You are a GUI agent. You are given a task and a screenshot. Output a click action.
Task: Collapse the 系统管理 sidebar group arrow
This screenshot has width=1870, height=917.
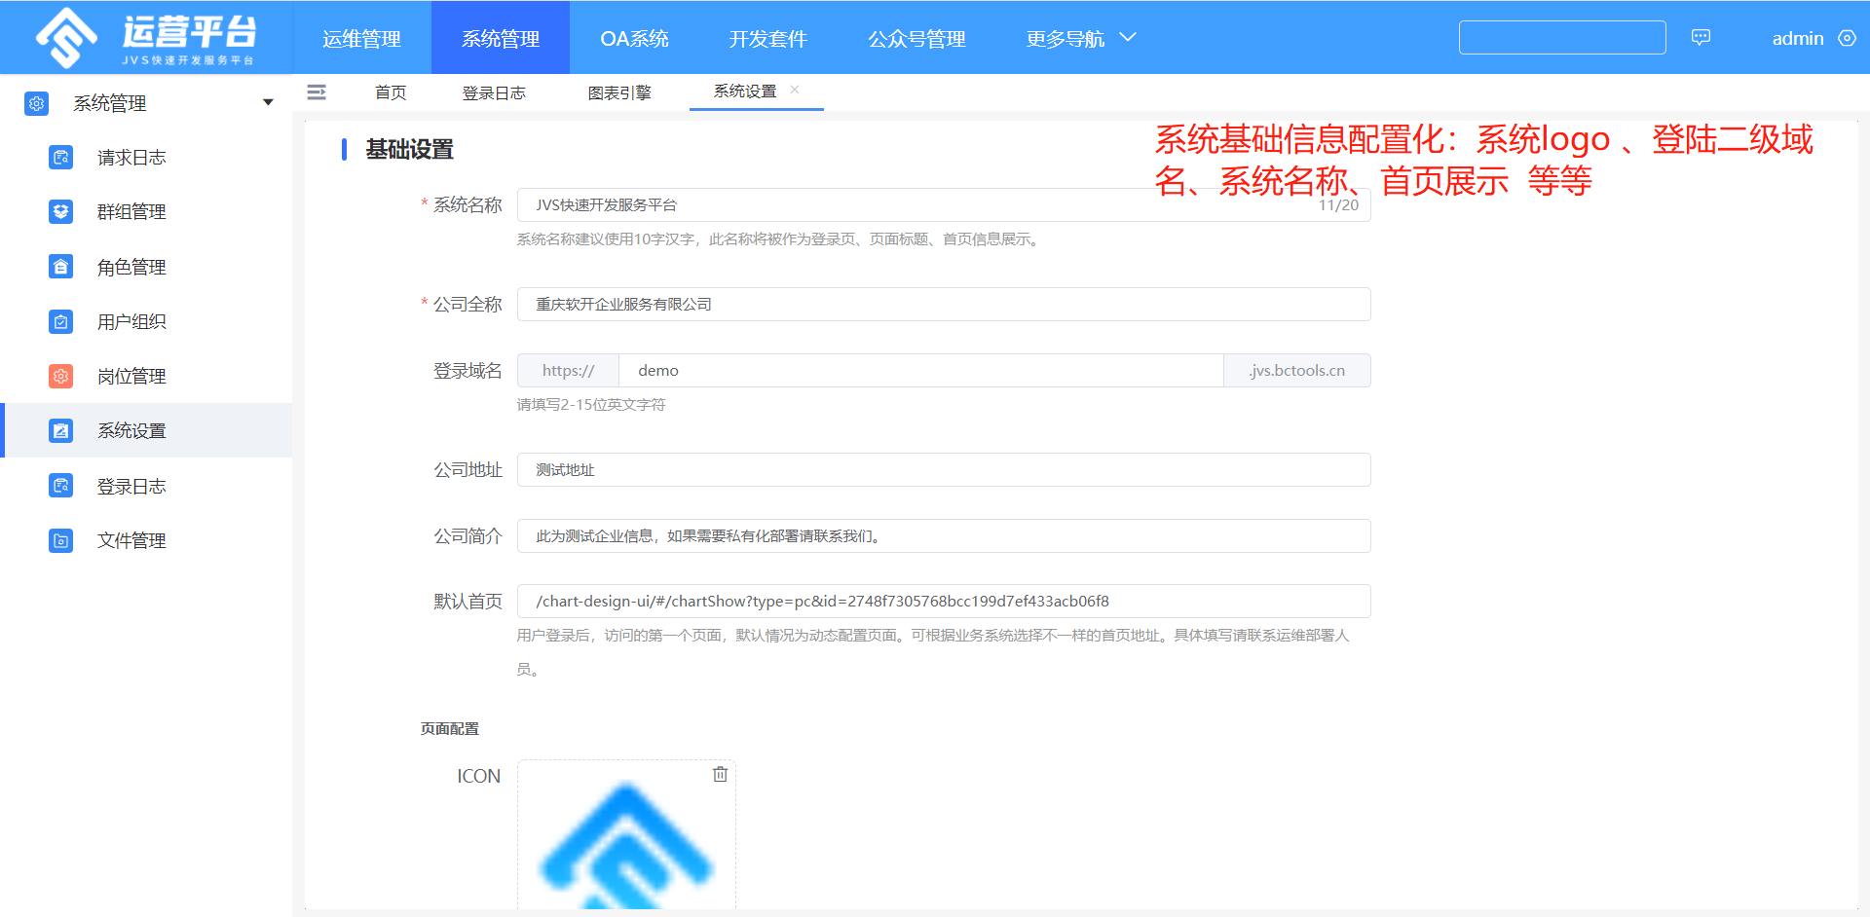(x=268, y=102)
